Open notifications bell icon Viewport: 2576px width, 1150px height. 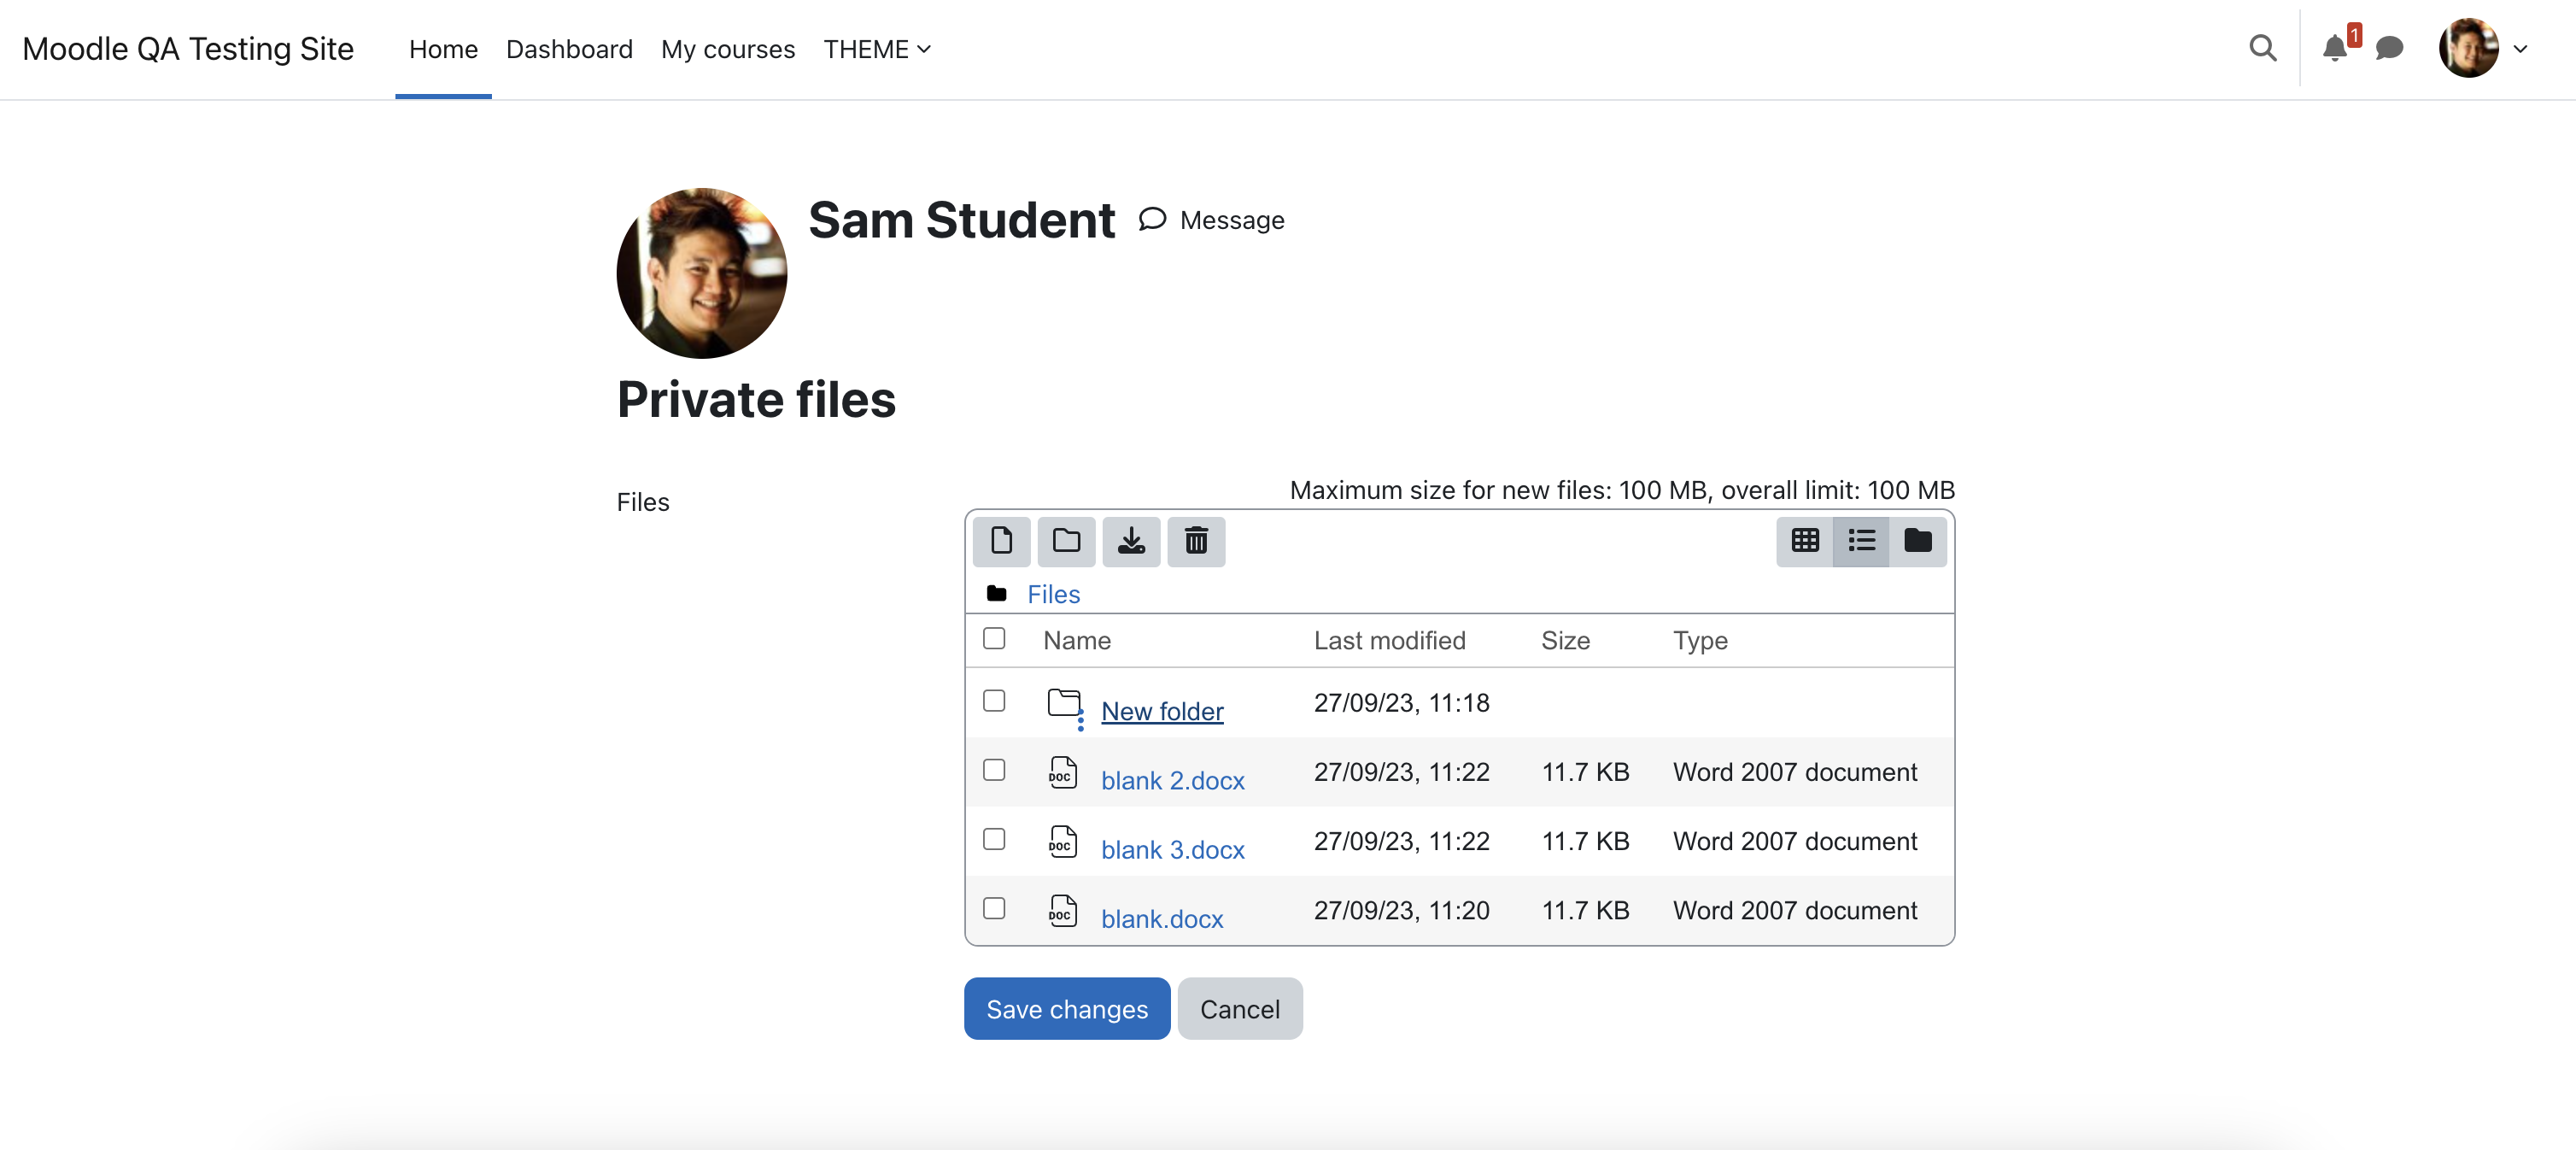coord(2335,48)
